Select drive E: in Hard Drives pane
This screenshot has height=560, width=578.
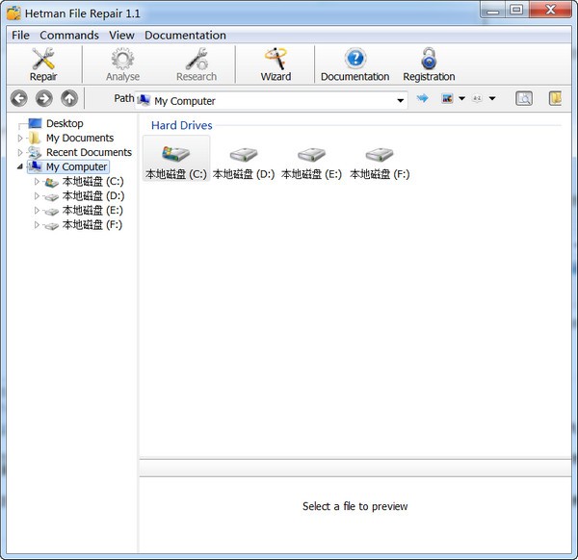point(311,163)
